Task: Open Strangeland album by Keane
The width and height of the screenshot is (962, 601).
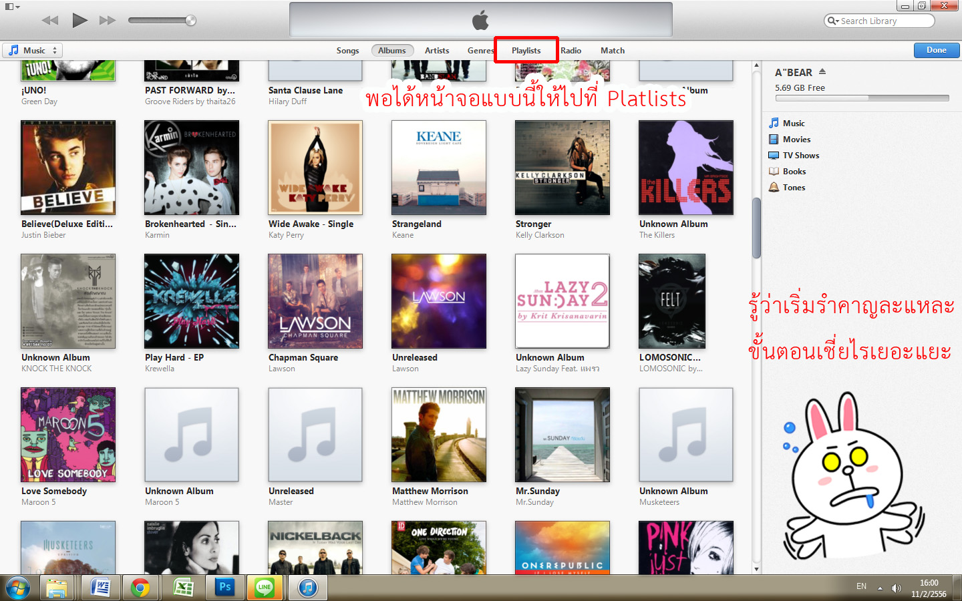Action: click(x=439, y=168)
